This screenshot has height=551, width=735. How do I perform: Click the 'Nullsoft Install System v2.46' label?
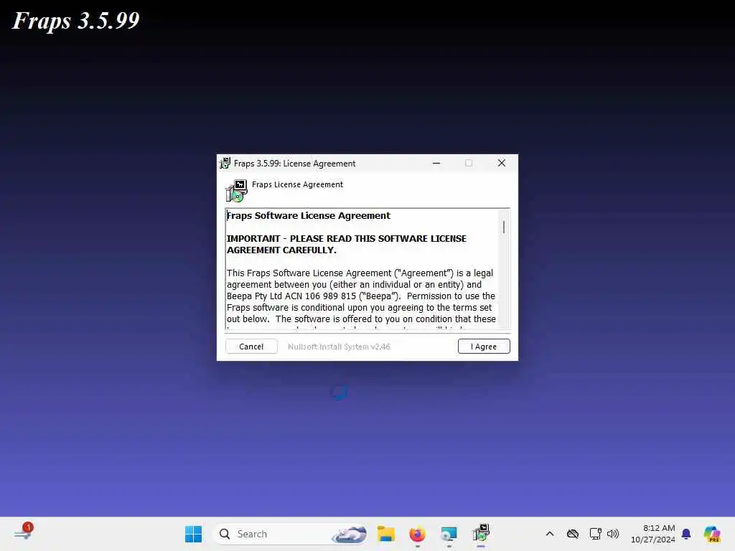pyautogui.click(x=339, y=347)
